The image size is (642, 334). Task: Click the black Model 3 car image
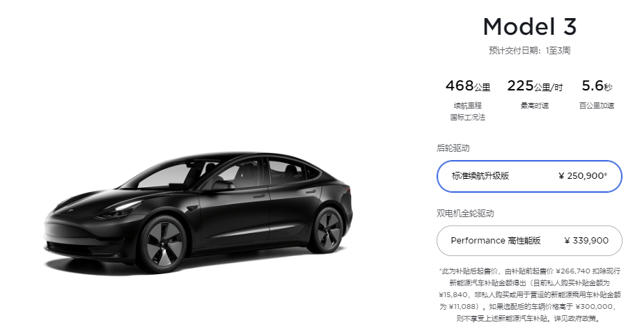coord(198,213)
